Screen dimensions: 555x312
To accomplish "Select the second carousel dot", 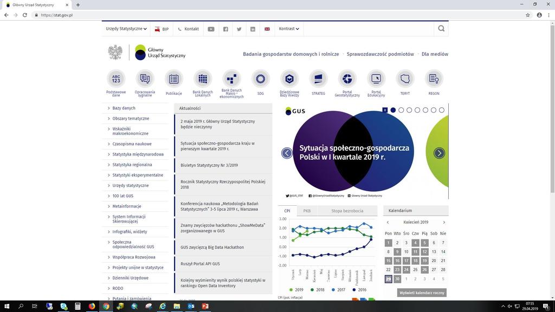I will point(401,110).
